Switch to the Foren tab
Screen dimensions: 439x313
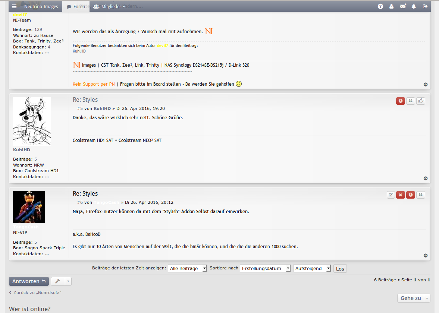point(76,6)
